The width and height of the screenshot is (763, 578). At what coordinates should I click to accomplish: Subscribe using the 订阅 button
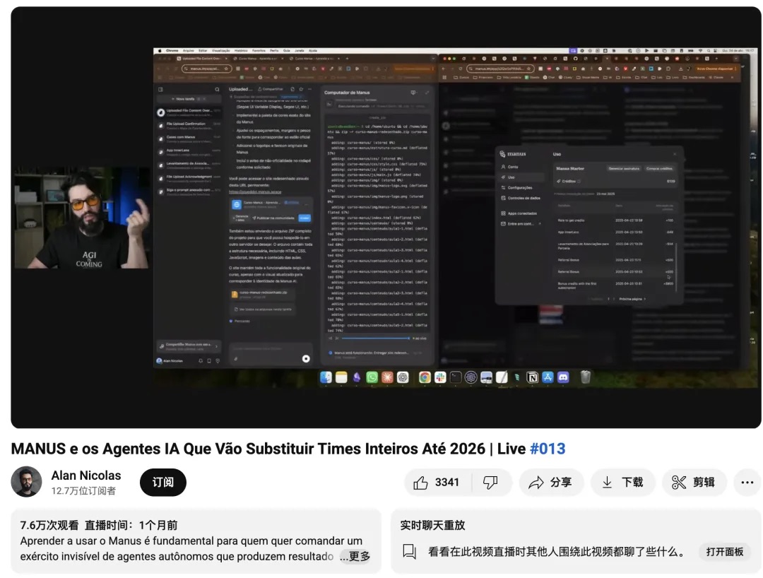pos(163,482)
